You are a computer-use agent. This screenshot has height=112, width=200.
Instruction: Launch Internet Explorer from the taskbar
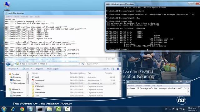[x=13, y=109]
